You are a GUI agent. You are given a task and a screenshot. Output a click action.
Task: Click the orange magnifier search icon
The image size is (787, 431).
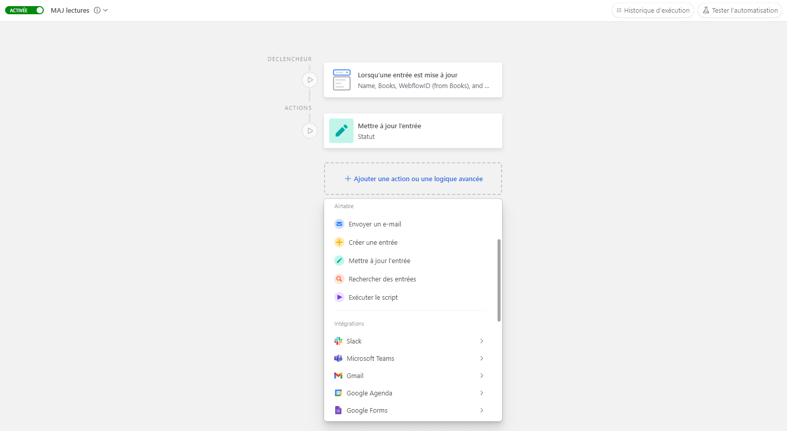point(339,279)
